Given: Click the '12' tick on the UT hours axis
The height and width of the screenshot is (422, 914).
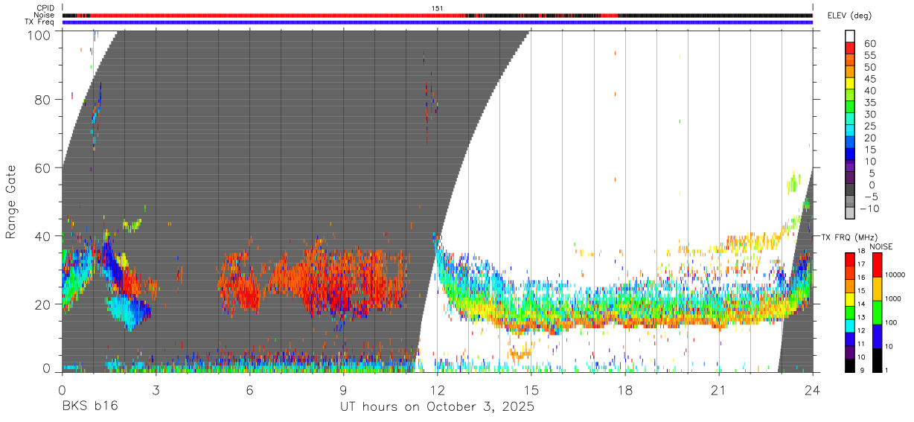Looking at the screenshot, I should 437,390.
